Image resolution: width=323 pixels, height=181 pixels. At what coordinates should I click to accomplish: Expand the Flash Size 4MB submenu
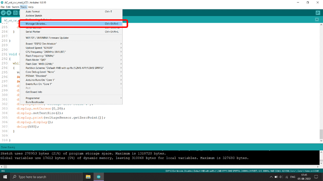[71, 64]
